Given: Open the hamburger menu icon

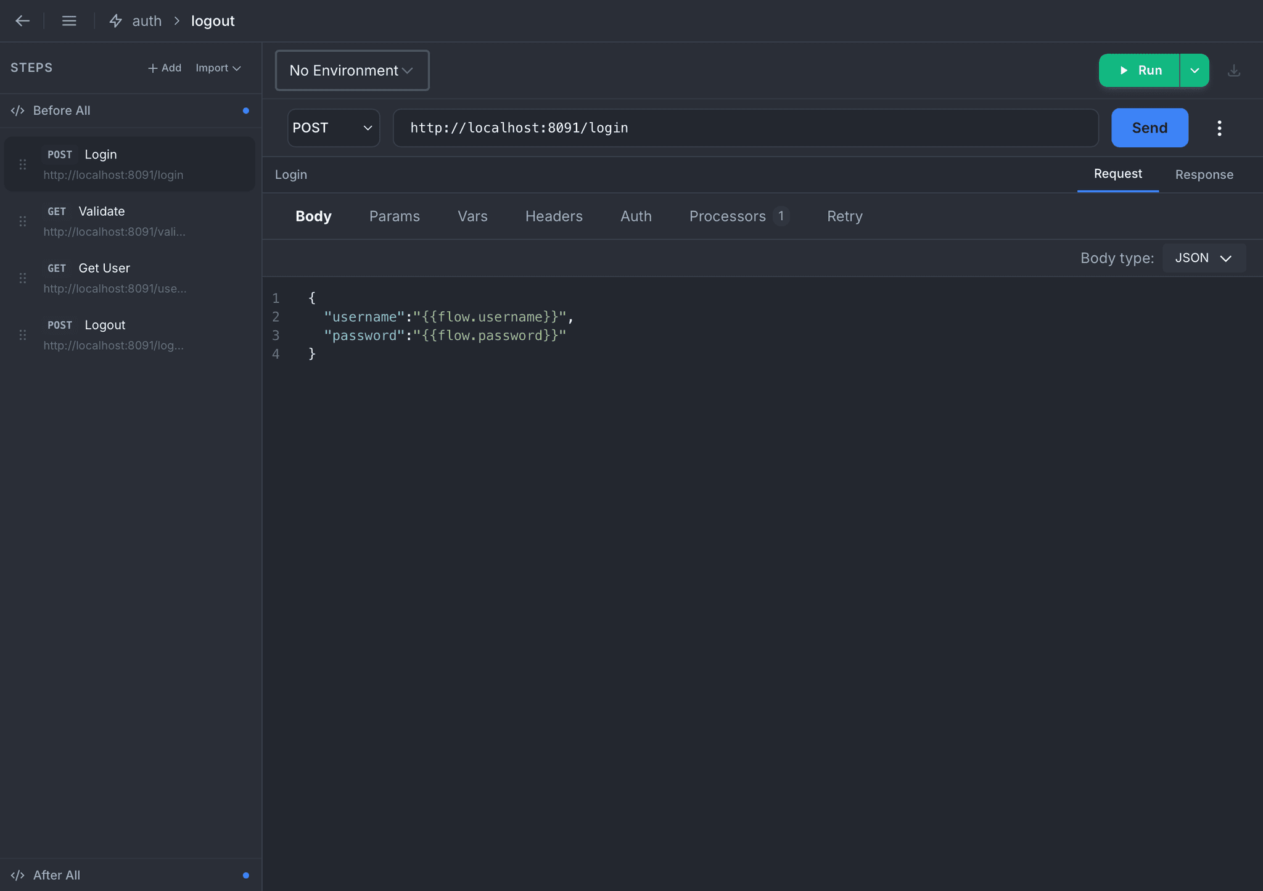Looking at the screenshot, I should tap(69, 21).
